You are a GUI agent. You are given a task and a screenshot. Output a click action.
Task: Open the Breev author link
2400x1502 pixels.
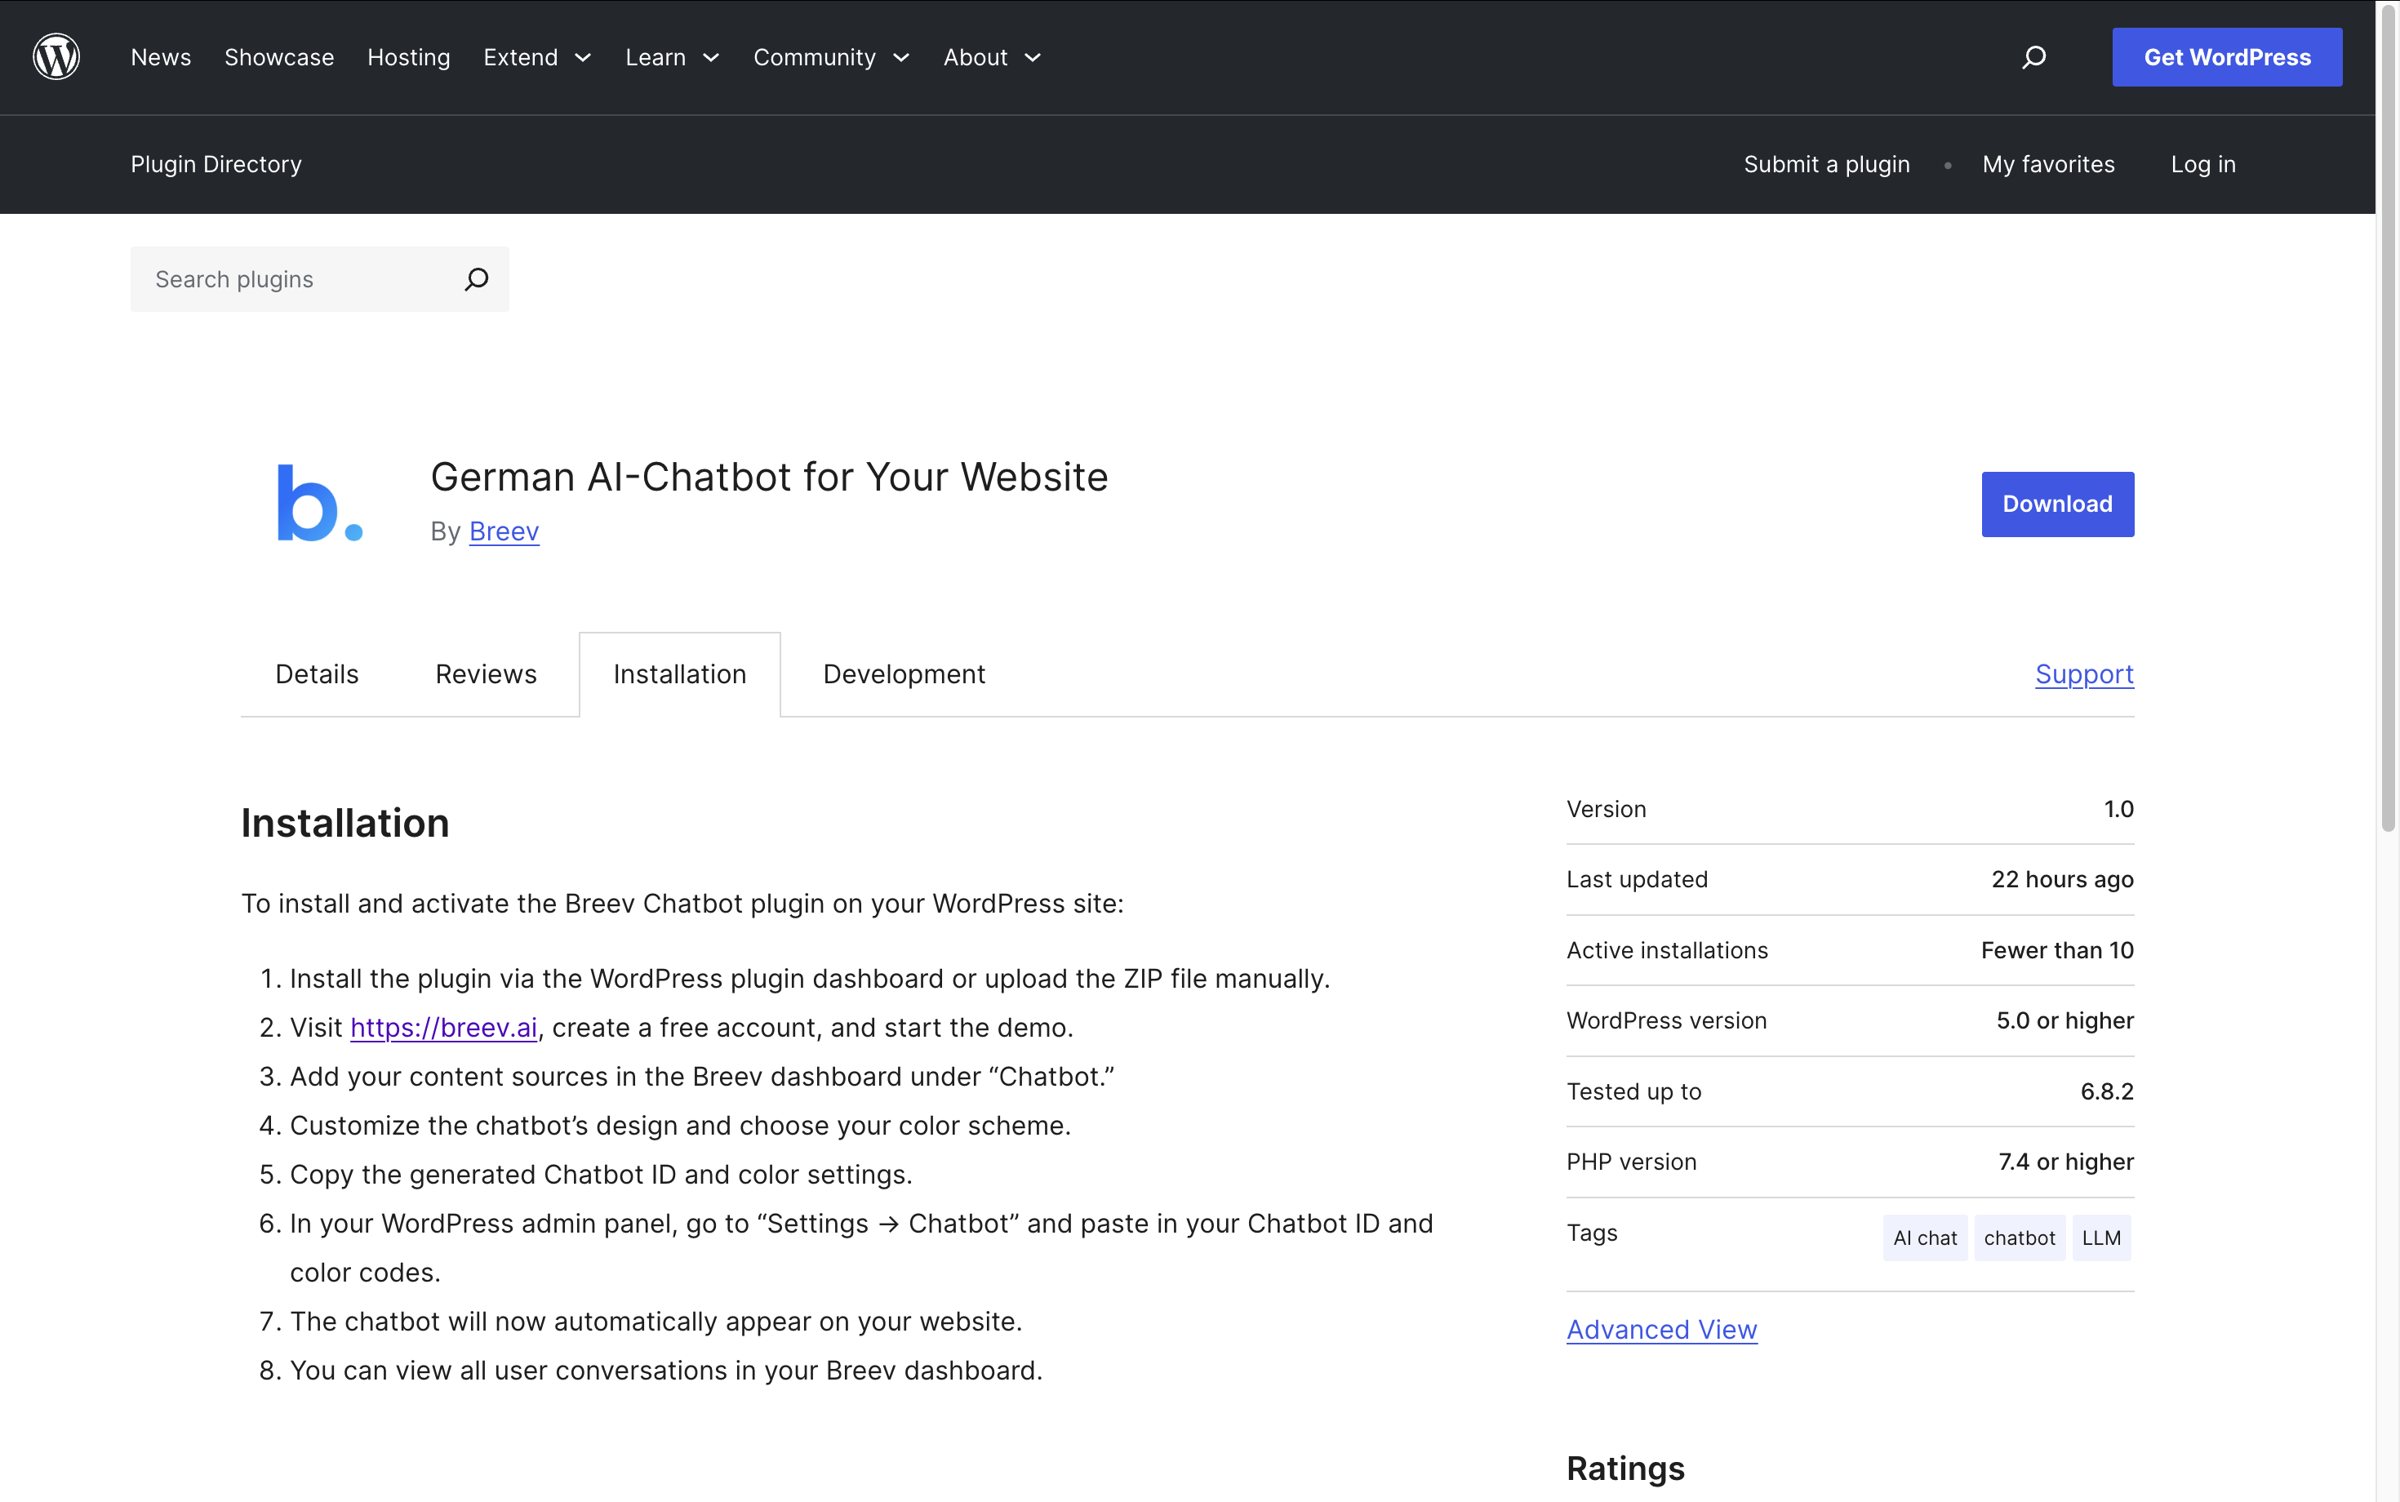click(x=504, y=531)
